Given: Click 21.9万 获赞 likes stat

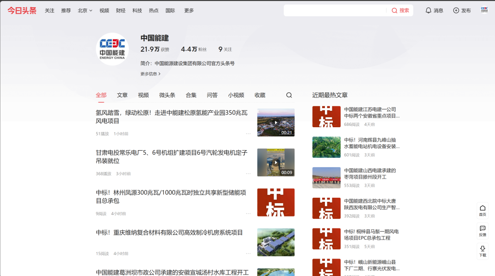Looking at the screenshot, I should (155, 49).
